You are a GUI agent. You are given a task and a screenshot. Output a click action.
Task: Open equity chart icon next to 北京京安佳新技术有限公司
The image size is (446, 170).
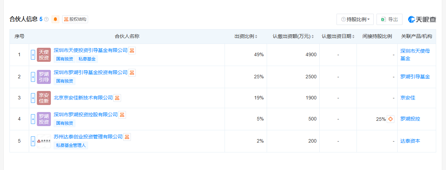[117, 98]
